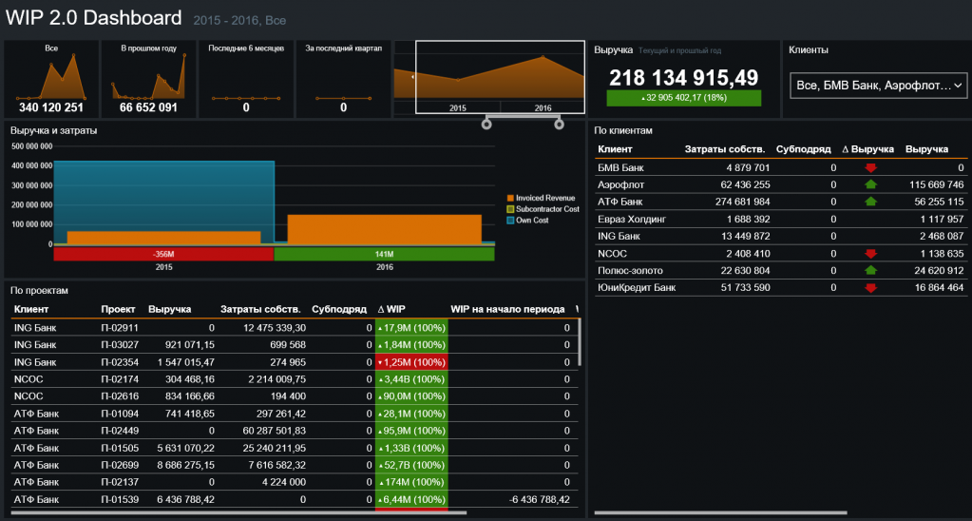Sort projects table by Δ WIP header
972x521 pixels.
(391, 309)
